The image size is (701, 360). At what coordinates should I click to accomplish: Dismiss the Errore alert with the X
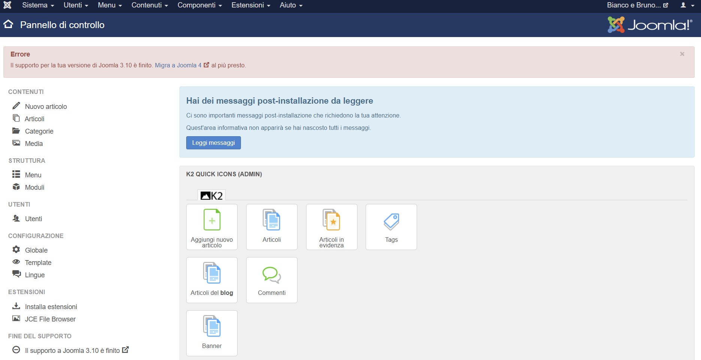(682, 54)
